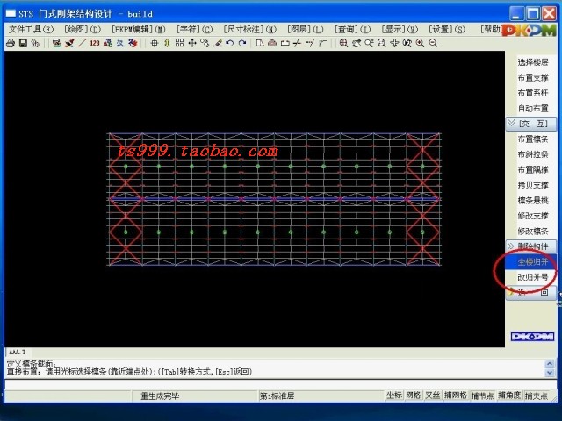This screenshot has height=421, width=562.
Task: Toggle 网格 grid in status bar
Action: [414, 396]
